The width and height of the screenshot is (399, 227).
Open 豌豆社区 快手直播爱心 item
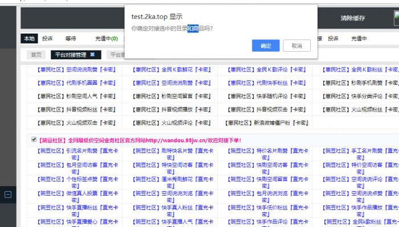point(78,223)
